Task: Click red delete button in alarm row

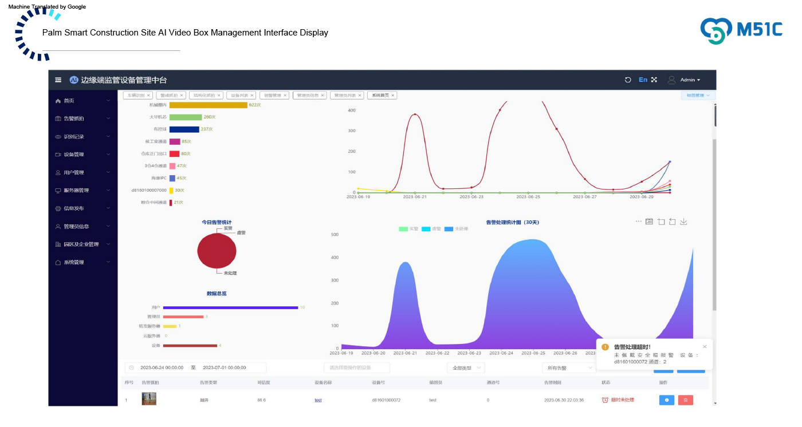Action: pos(685,400)
